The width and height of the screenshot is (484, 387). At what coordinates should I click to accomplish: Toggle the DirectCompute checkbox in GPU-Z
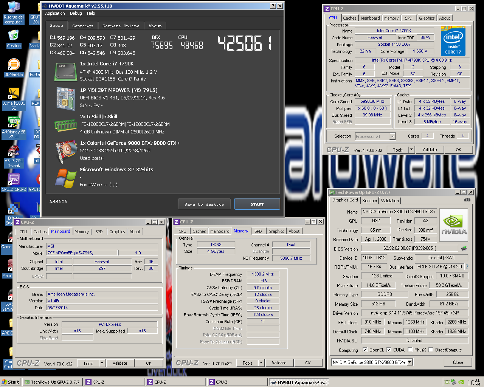click(431, 350)
